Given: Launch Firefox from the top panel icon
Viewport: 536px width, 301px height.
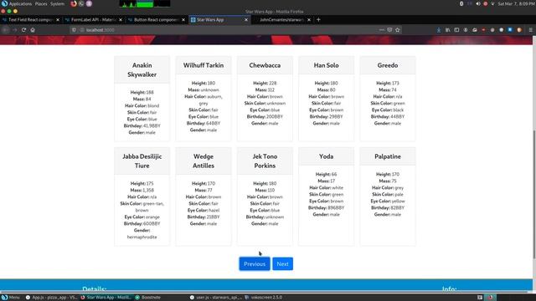Looking at the screenshot, I should (74, 3).
